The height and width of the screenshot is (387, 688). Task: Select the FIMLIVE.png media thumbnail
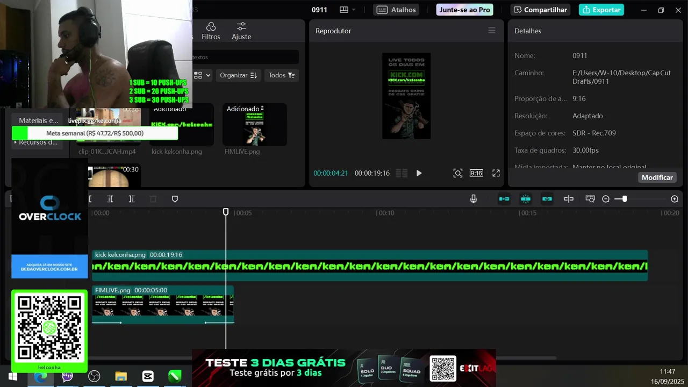(x=255, y=125)
